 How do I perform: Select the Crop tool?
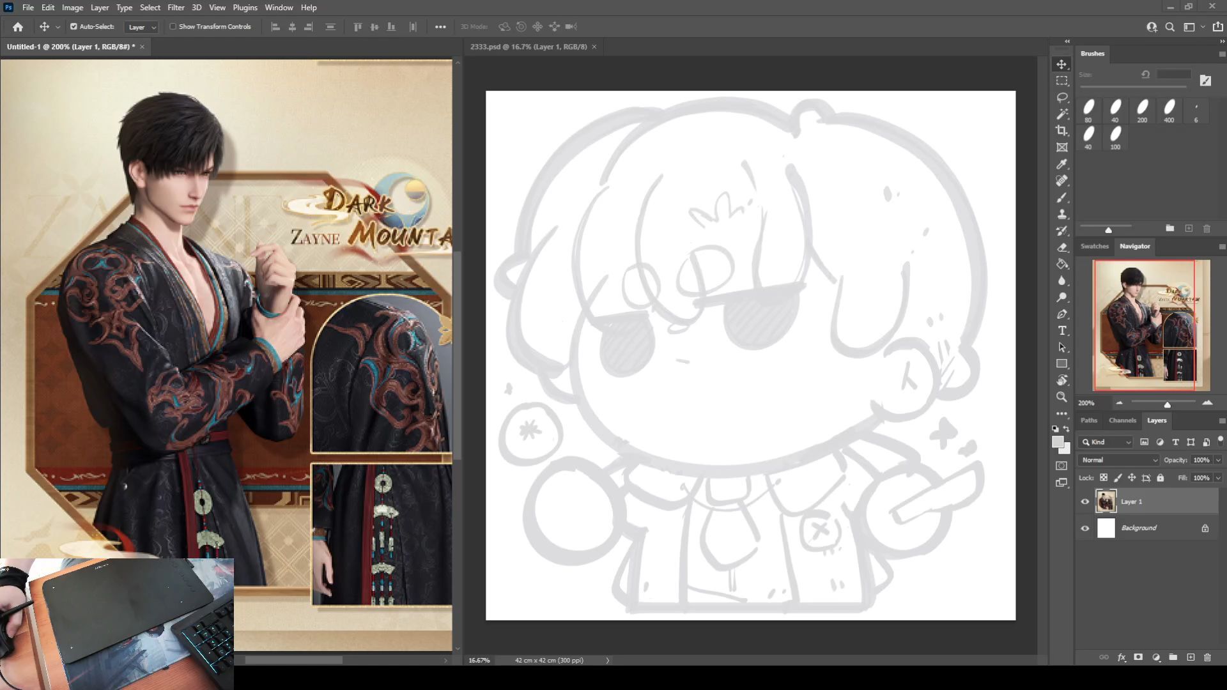pyautogui.click(x=1061, y=131)
